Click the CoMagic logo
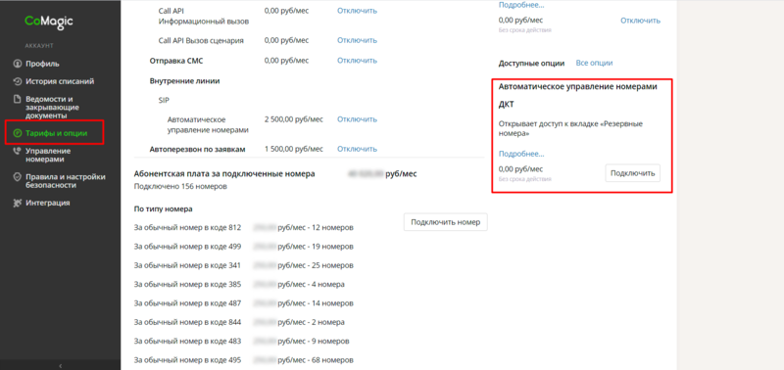The image size is (784, 370). 49,22
